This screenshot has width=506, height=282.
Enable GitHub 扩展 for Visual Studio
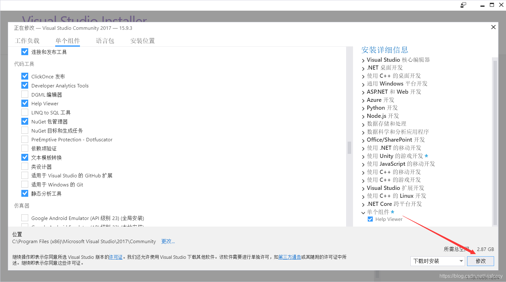pyautogui.click(x=25, y=175)
